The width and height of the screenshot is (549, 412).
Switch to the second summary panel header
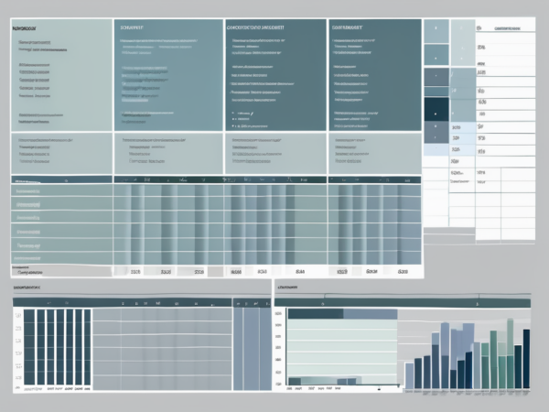coord(134,27)
